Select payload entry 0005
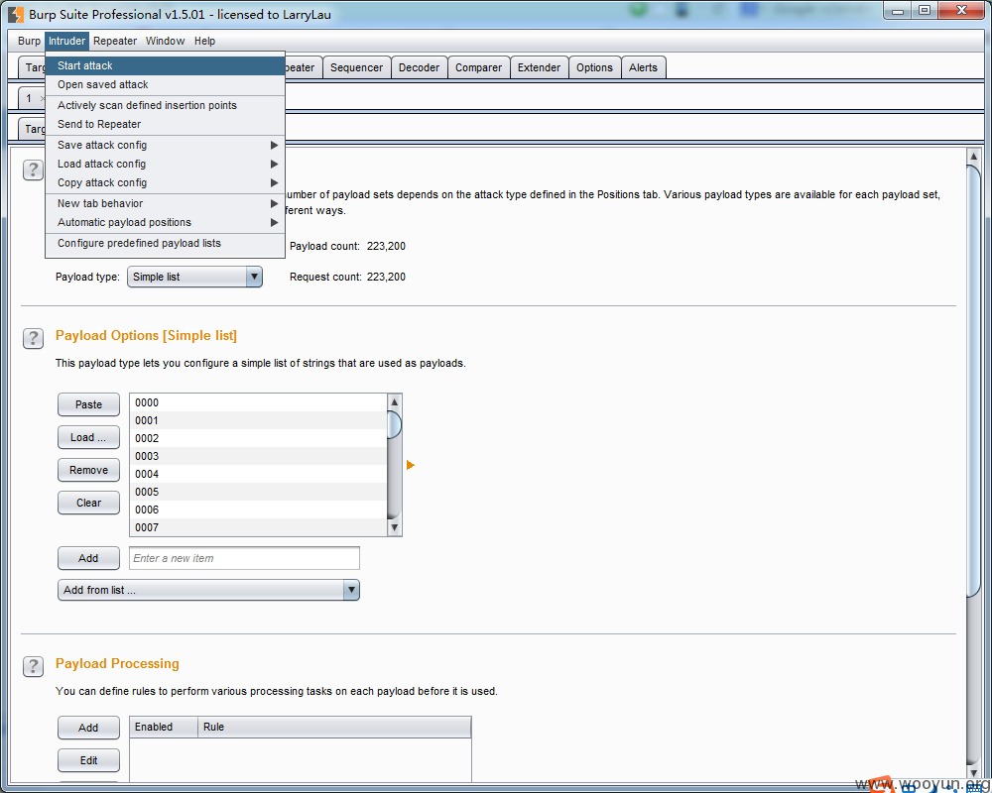Viewport: 992px width, 793px height. tap(258, 492)
